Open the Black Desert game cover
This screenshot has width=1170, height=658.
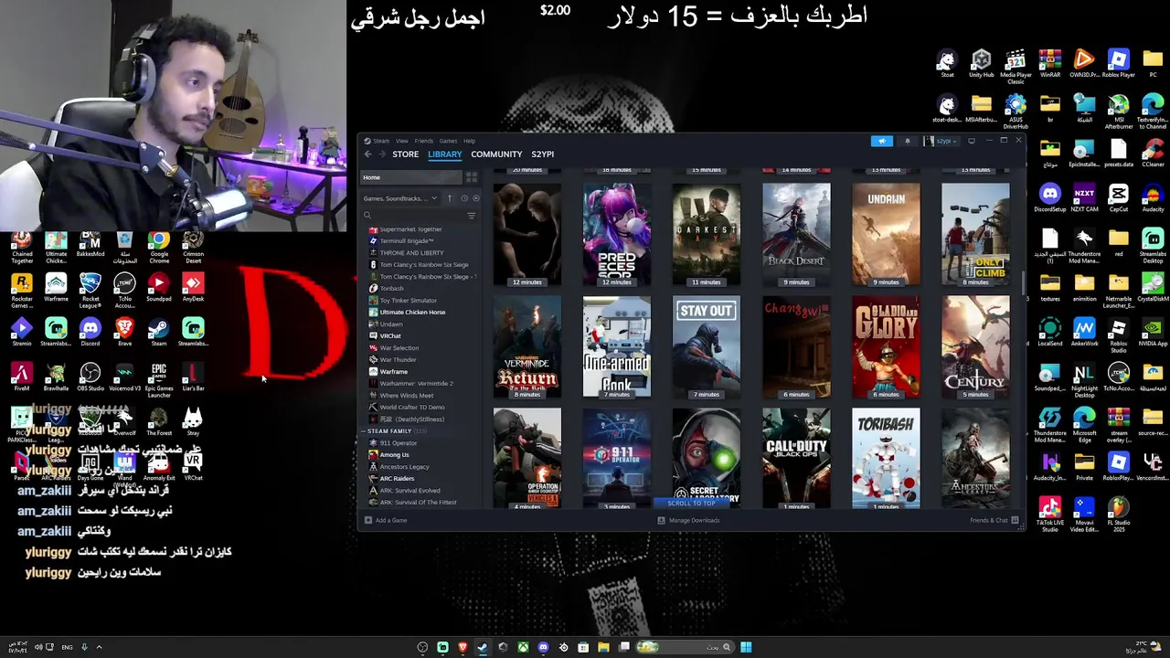point(796,234)
